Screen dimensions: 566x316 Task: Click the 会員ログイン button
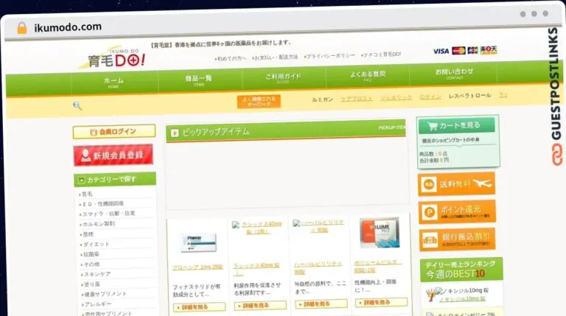tap(114, 132)
